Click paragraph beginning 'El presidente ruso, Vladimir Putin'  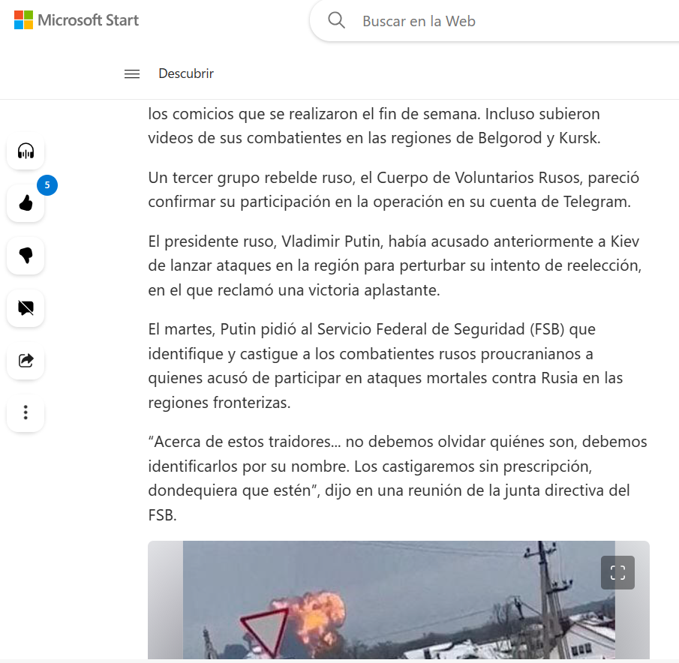pos(395,265)
